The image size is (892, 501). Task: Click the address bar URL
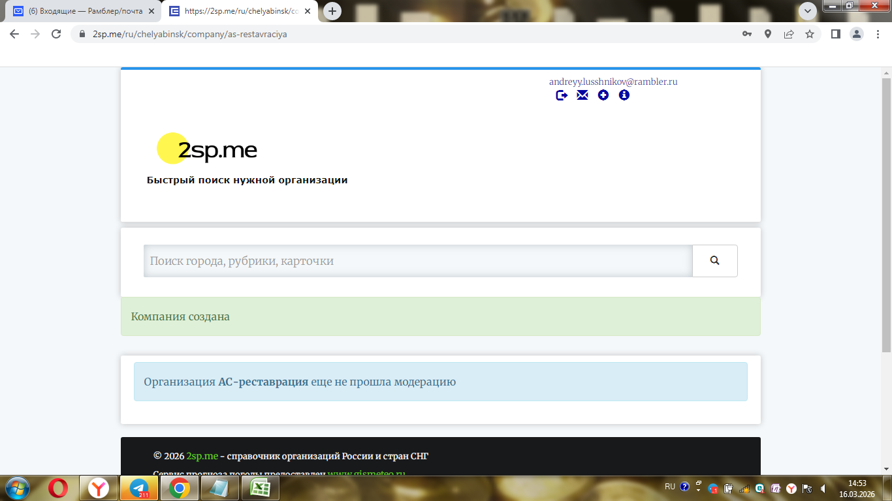(190, 34)
